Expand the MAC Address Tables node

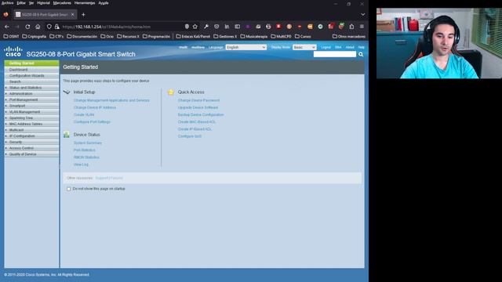6,124
